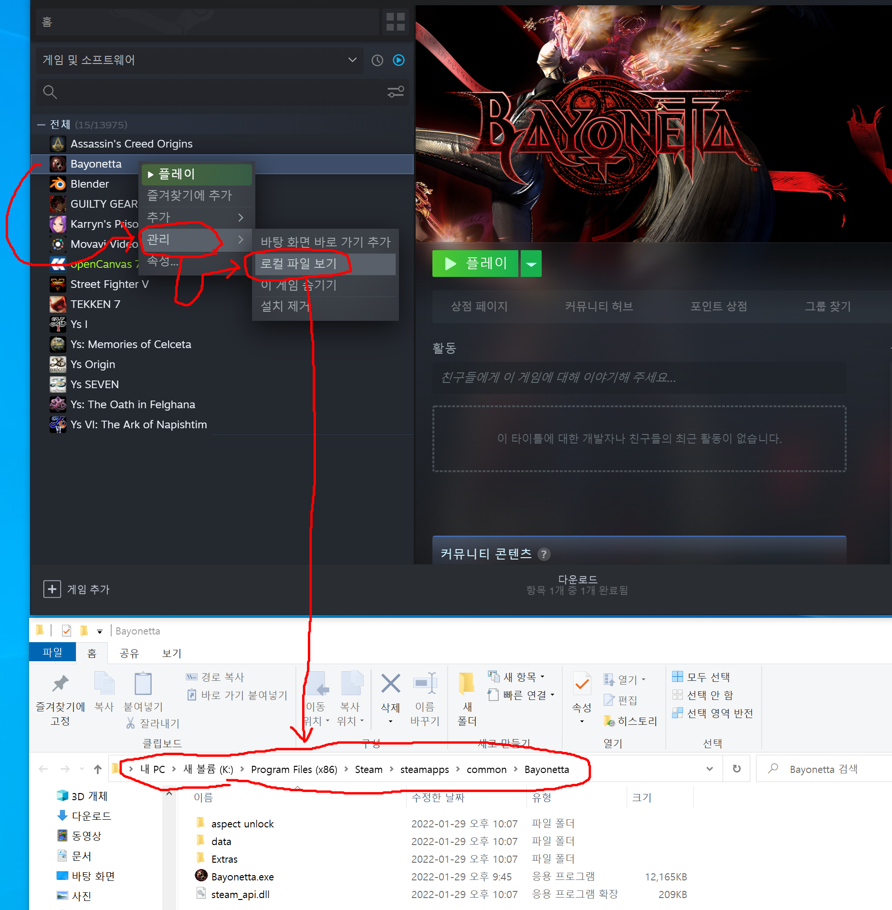Open the 파일 tab in Explorer

[x=52, y=652]
